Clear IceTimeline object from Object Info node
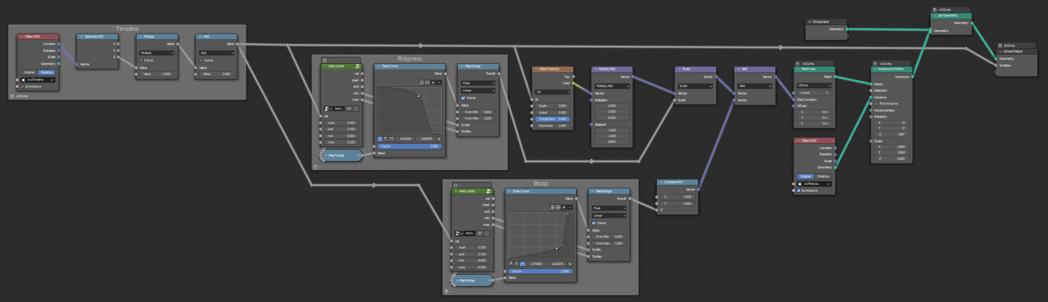The height and width of the screenshot is (302, 1048). [52, 80]
